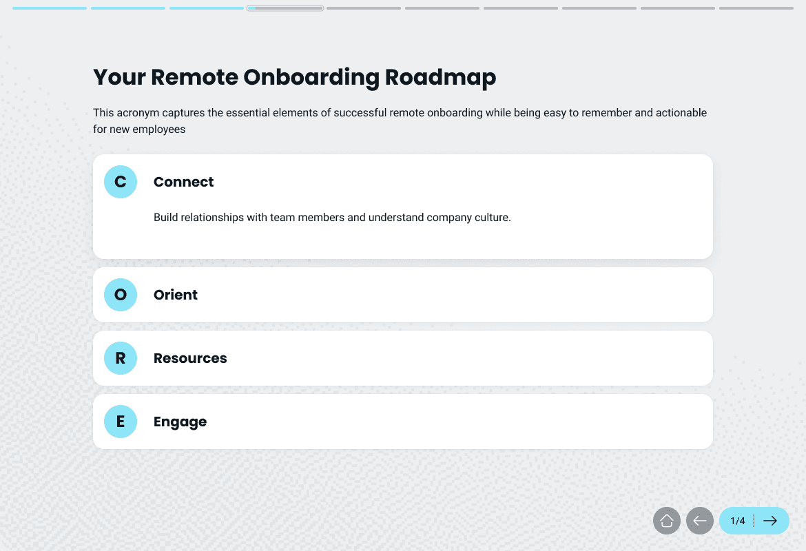Expand the Engage accordion section
Screen dimensions: 806x551
402,422
